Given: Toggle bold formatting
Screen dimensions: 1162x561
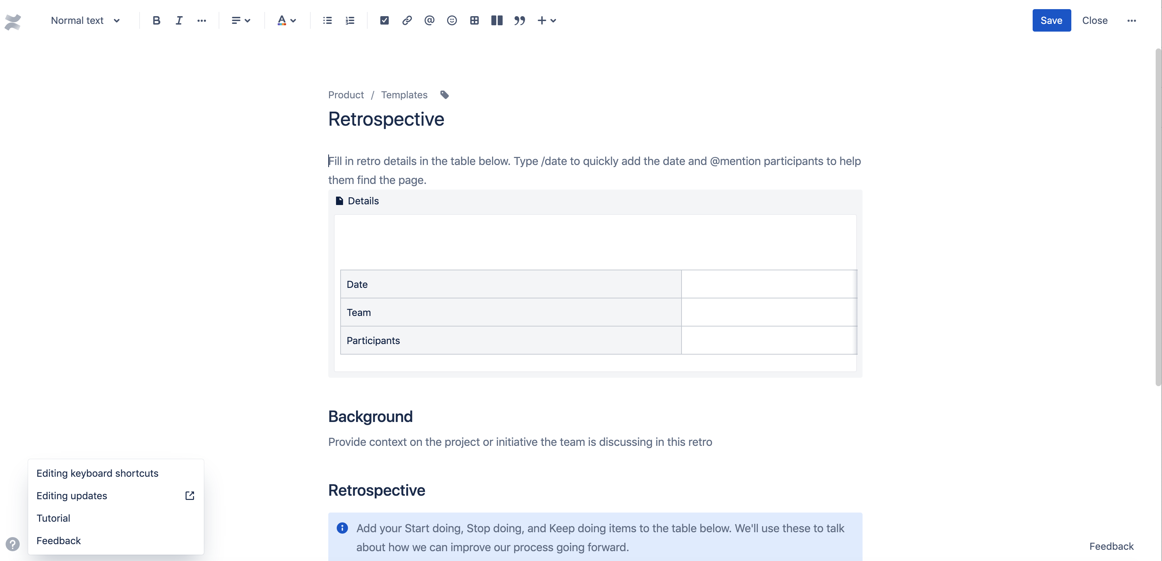Looking at the screenshot, I should coord(156,20).
